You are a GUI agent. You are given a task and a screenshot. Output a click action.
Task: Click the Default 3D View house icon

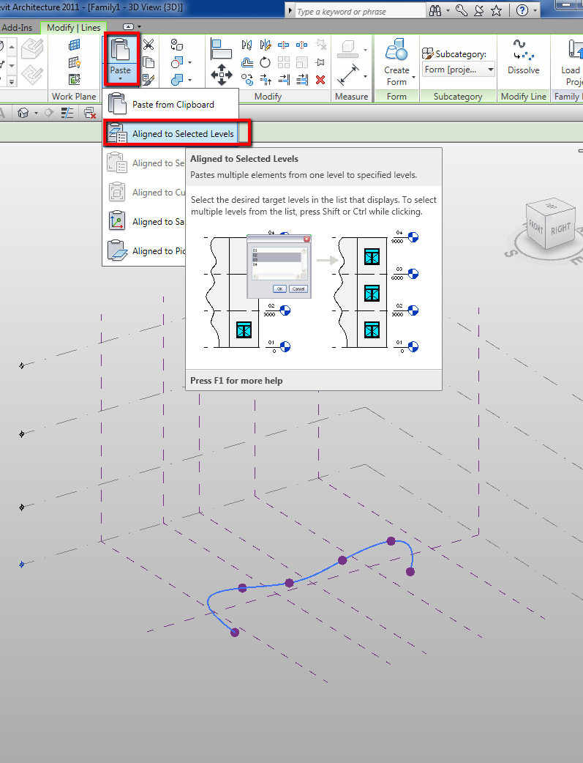[23, 113]
